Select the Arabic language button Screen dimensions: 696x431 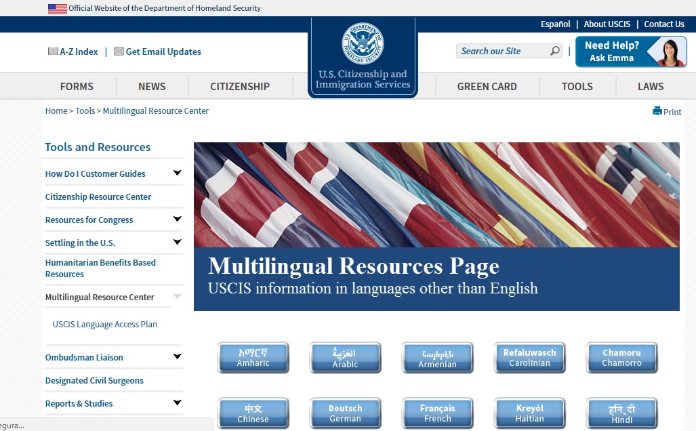pyautogui.click(x=345, y=358)
